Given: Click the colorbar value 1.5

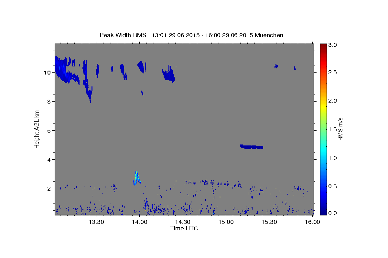Looking at the screenshot, I should [333, 129].
